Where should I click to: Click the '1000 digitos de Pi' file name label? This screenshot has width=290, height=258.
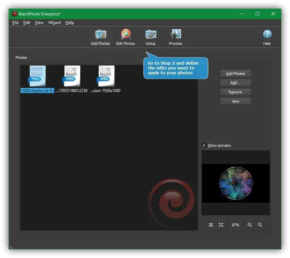click(x=37, y=90)
